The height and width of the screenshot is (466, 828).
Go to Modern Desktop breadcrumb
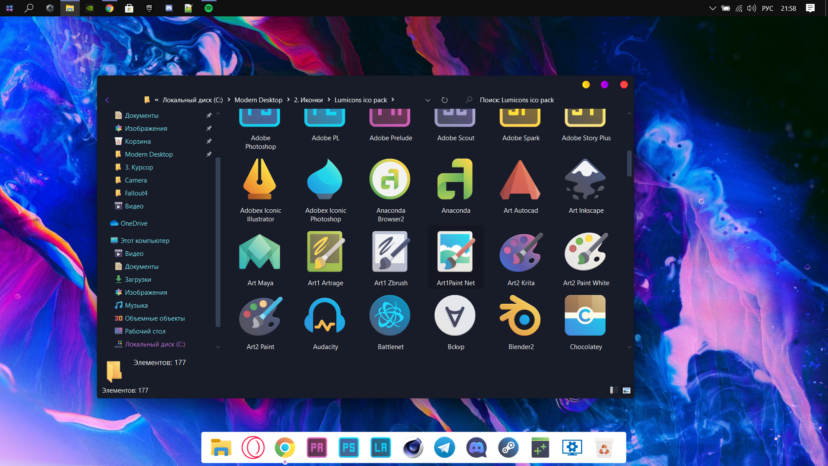(258, 100)
